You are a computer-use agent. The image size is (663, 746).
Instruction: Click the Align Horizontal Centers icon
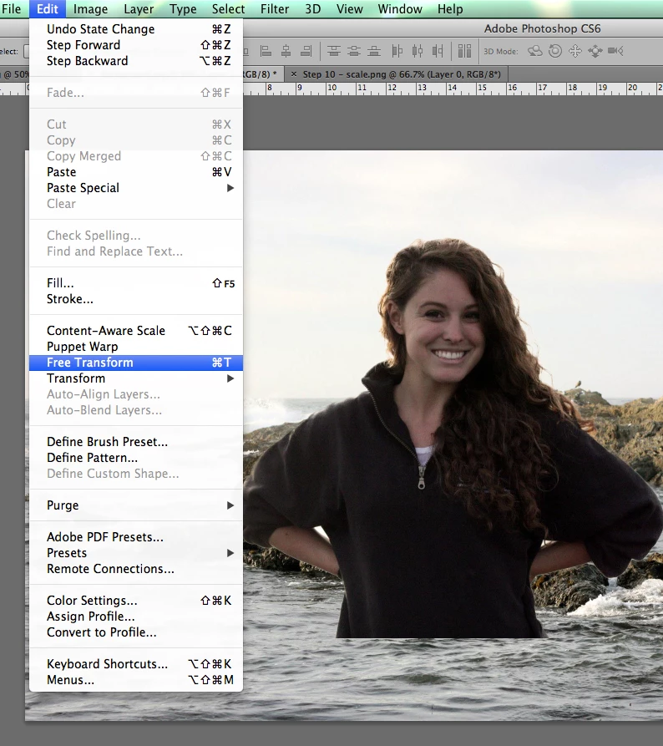pos(286,51)
